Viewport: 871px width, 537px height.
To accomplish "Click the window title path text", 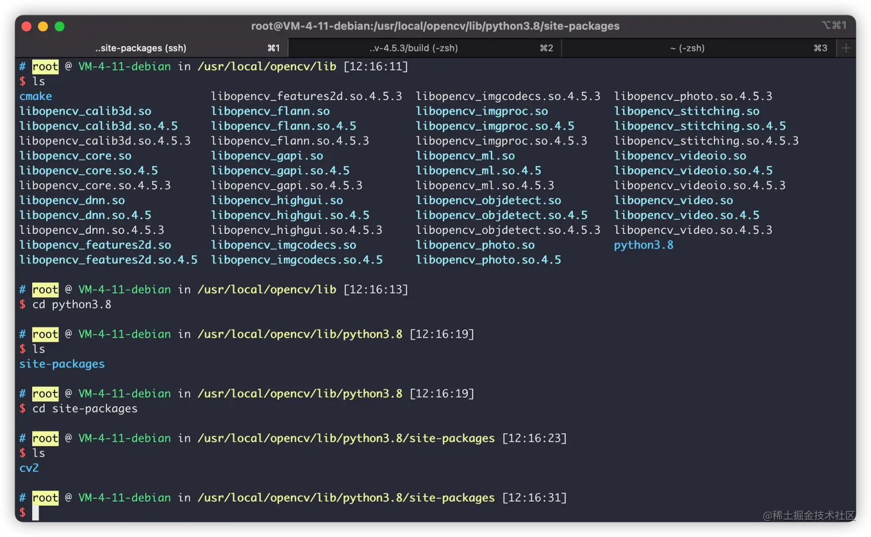I will 435,26.
